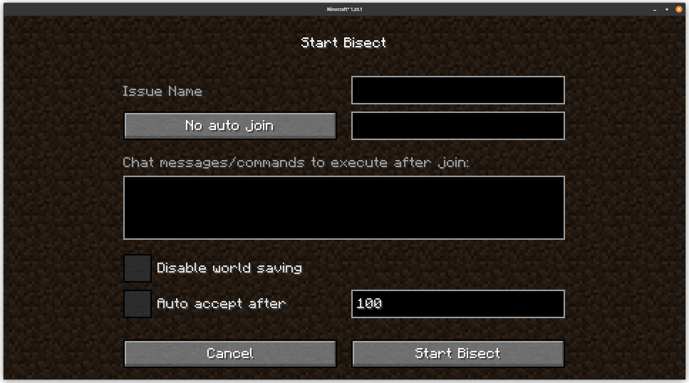689x383 pixels.
Task: Click the auto accept field showing 100
Action: [458, 304]
